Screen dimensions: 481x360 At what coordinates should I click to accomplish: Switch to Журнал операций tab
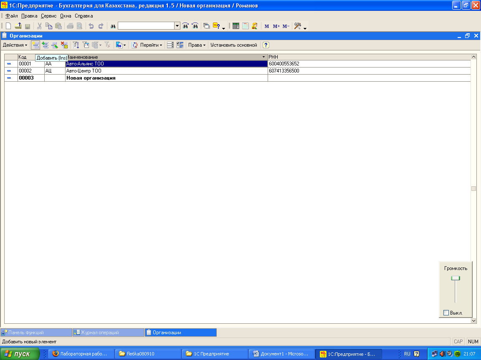click(x=109, y=332)
